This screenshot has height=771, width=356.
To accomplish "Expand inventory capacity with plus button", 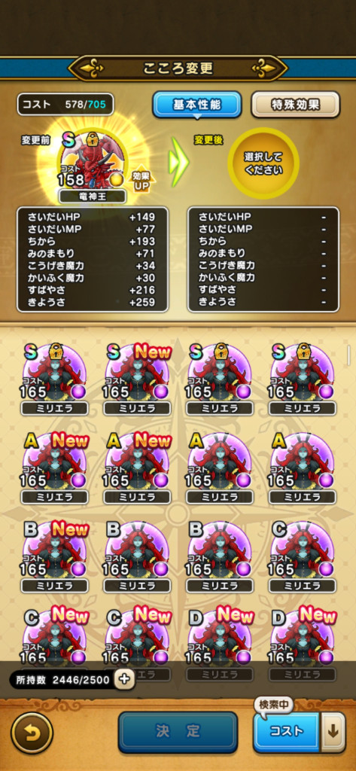I will (124, 680).
